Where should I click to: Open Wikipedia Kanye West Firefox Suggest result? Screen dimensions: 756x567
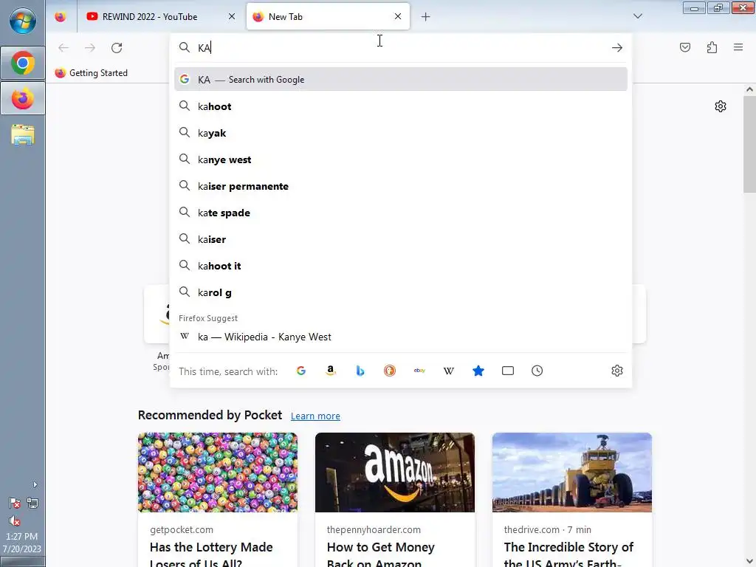pyautogui.click(x=401, y=337)
